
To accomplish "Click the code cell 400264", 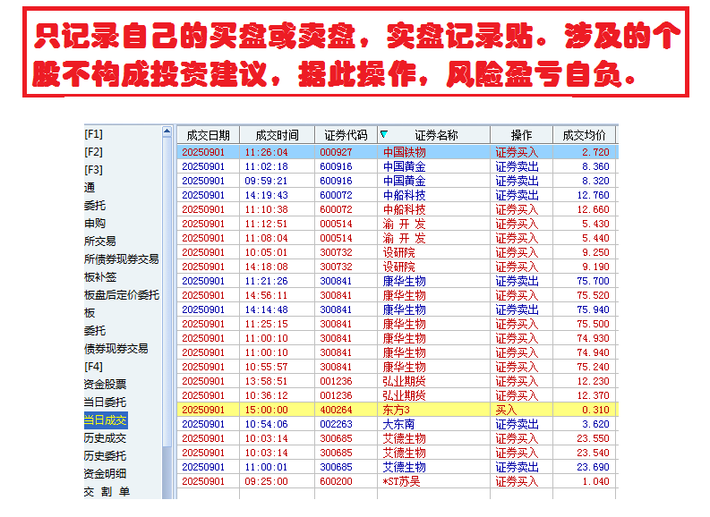I will 336,410.
